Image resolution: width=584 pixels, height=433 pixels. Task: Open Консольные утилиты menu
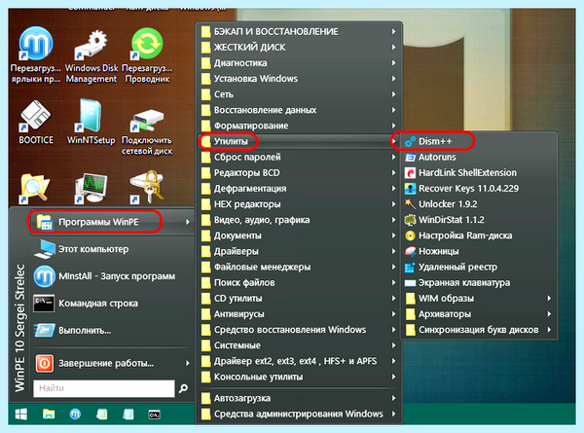pos(299,377)
